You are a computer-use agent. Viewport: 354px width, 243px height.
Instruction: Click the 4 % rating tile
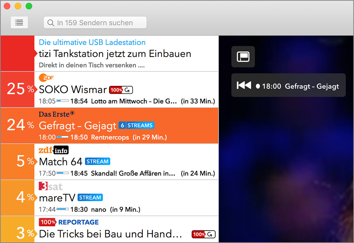click(x=18, y=198)
